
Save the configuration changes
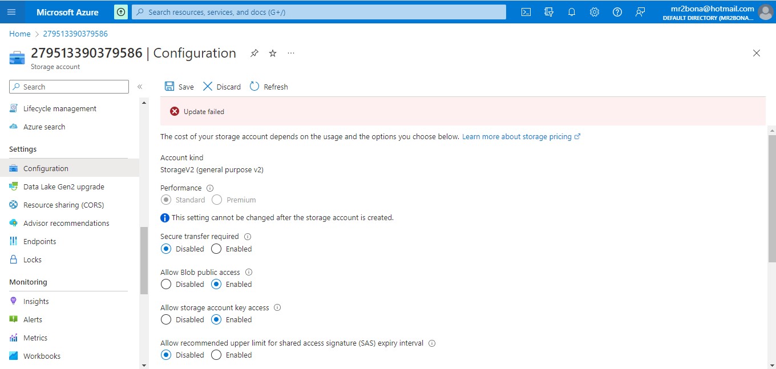[179, 86]
